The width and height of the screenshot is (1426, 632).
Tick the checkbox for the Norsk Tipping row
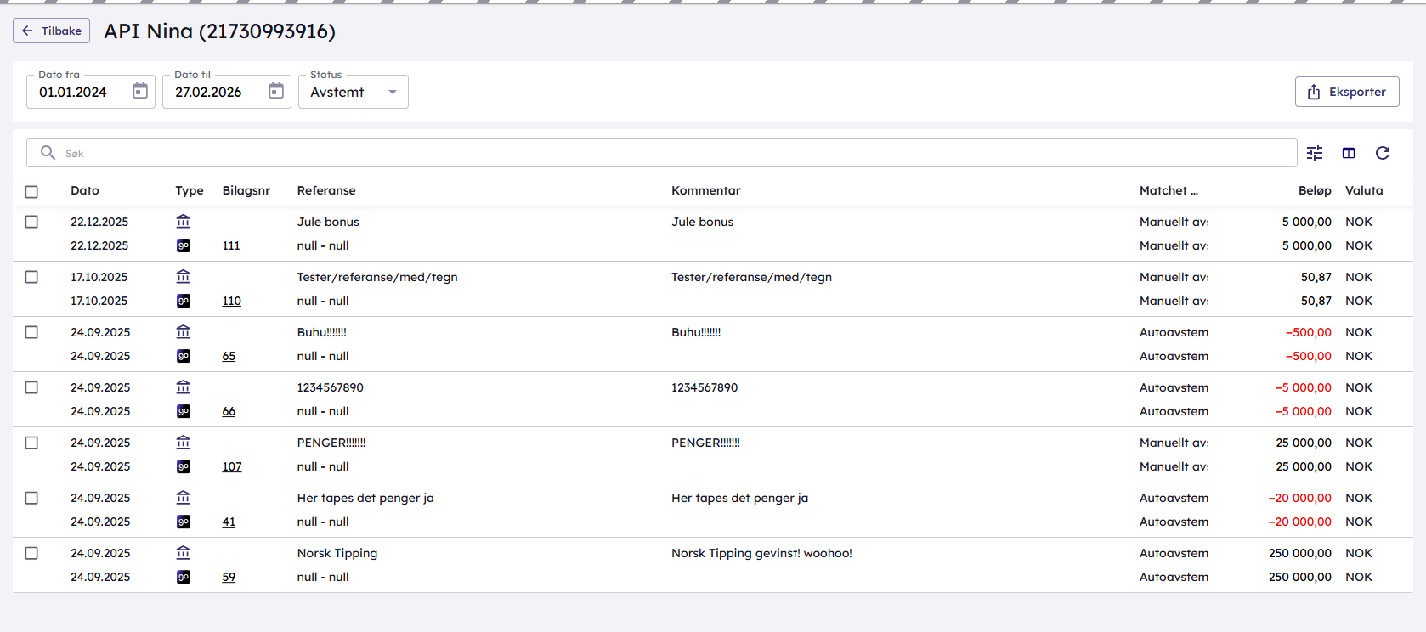coord(31,553)
